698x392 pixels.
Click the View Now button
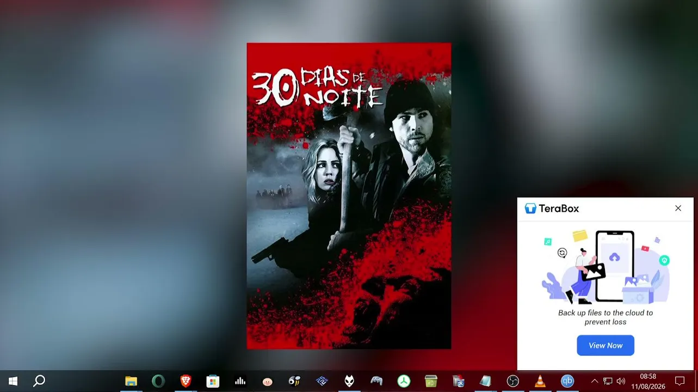[x=606, y=346]
